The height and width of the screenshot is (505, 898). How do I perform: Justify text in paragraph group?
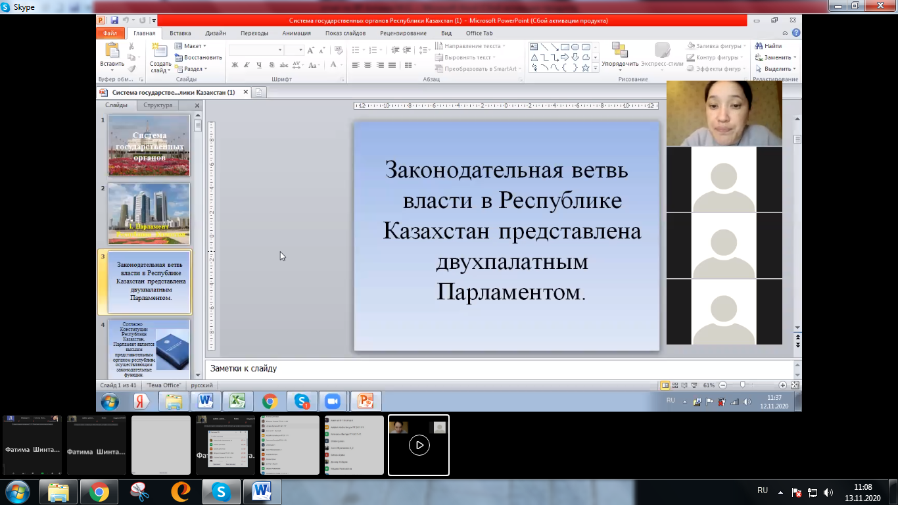[392, 65]
